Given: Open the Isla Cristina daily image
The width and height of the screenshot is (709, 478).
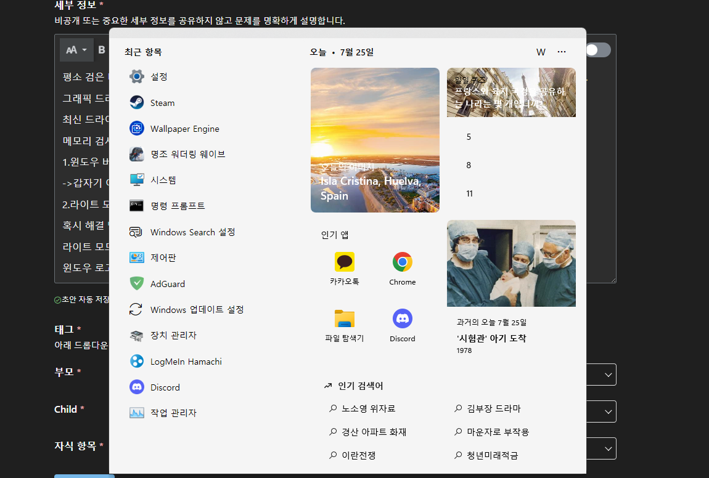Looking at the screenshot, I should pos(375,140).
